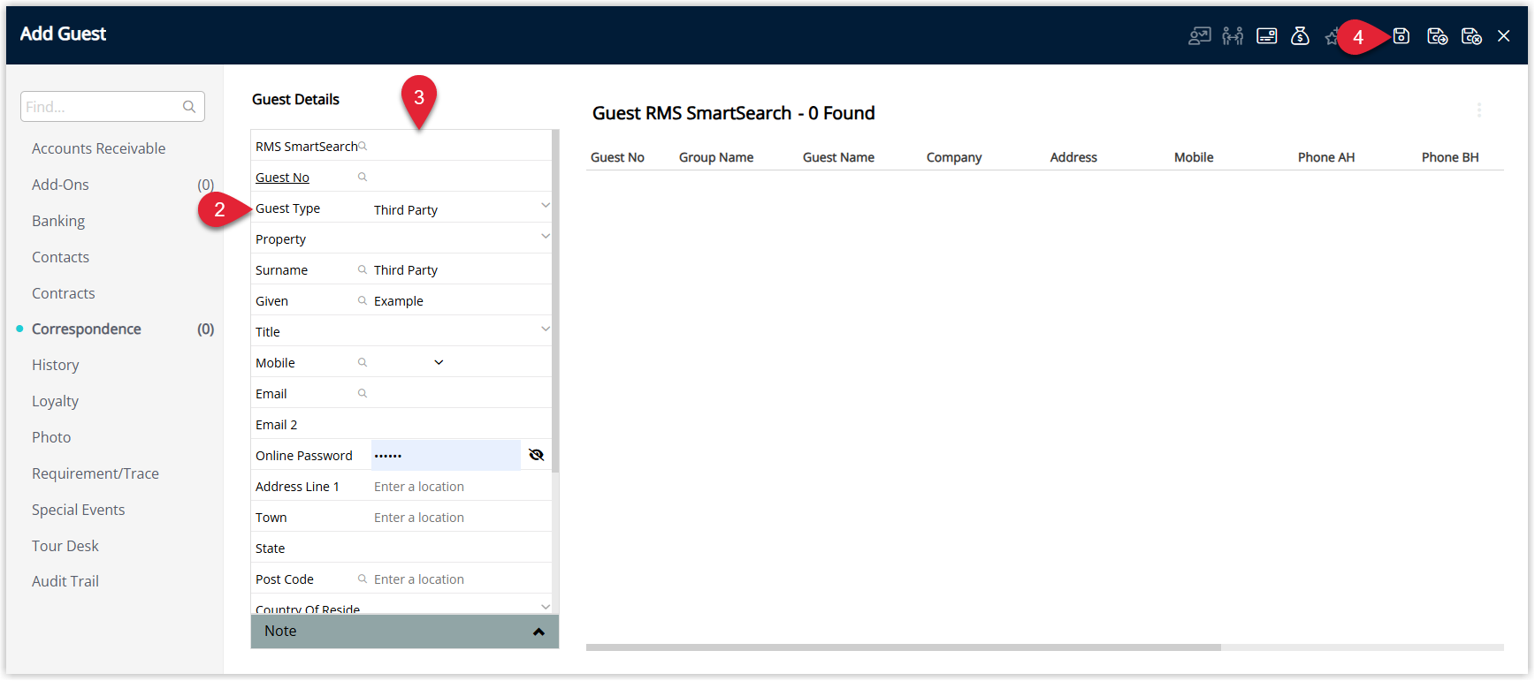
Task: Click the Address Line 1 field
Action: (x=460, y=487)
